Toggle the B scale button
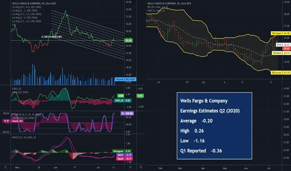 tap(141, 167)
